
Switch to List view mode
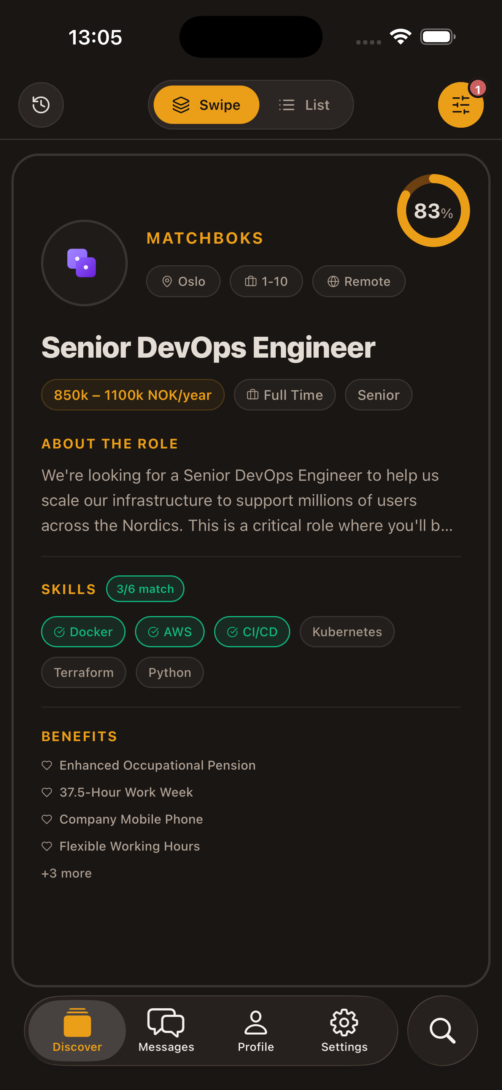[x=304, y=105]
